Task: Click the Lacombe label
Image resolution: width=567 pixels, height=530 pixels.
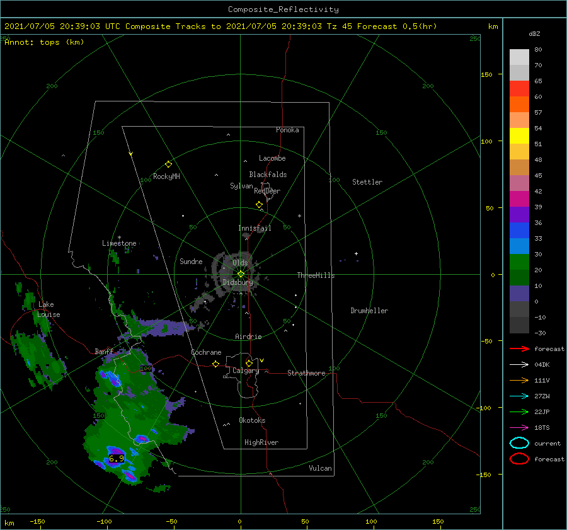Action: (x=272, y=158)
